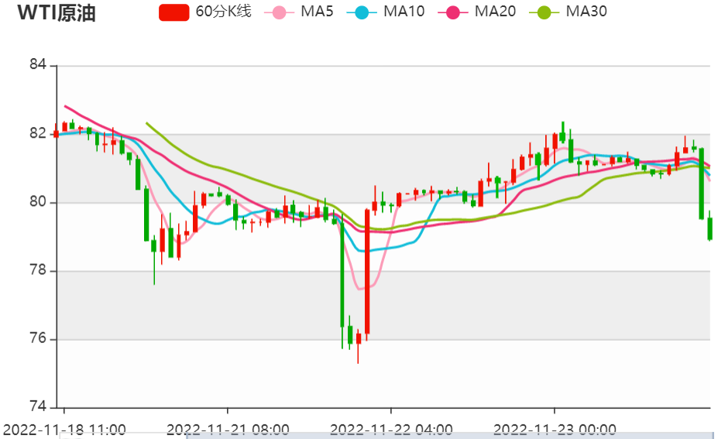
Task: Click the blue MA10 legend marker
Action: [x=363, y=12]
